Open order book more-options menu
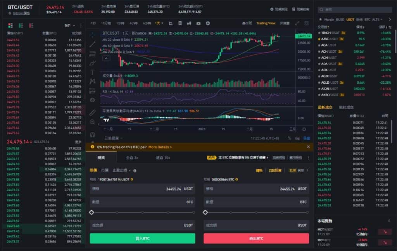Screen dimensions: 397x251 tap(81, 26)
